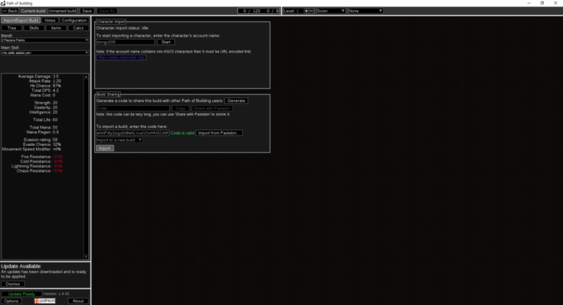Click the 'Total DPS: 4.2' stat
This screenshot has width=563, height=305.
coord(45,91)
